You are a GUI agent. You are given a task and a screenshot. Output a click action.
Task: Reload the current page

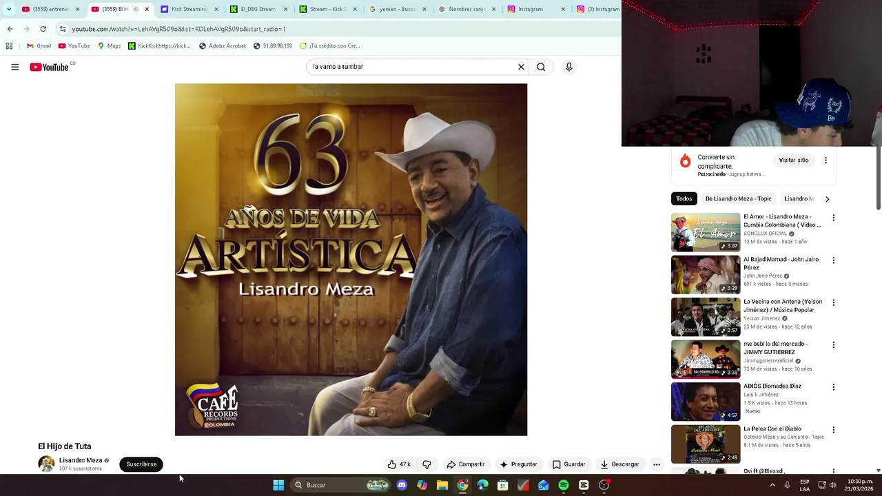(x=43, y=29)
